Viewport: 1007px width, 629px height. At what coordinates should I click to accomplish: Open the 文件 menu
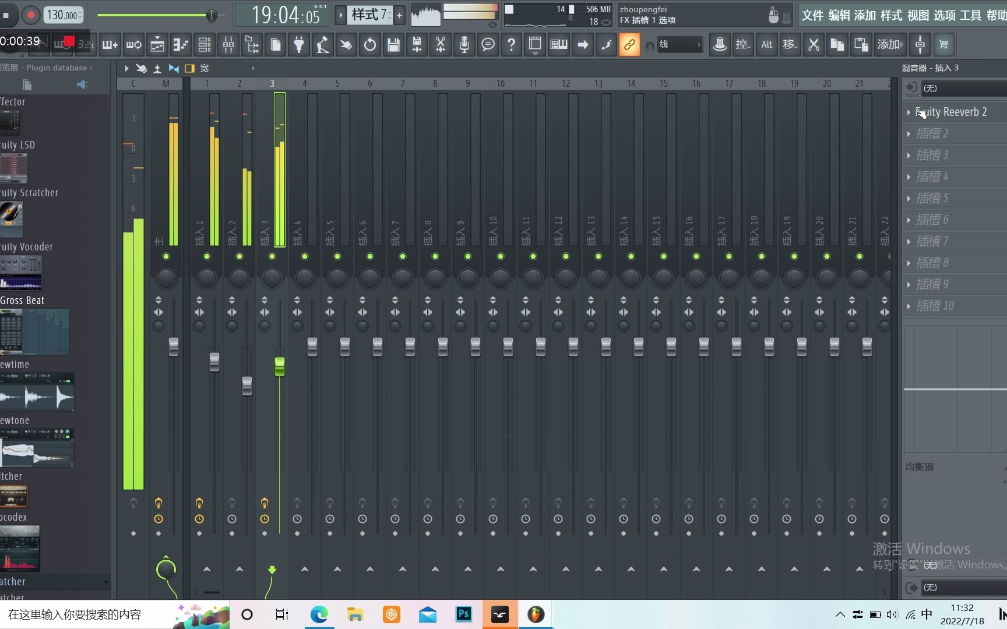(812, 16)
